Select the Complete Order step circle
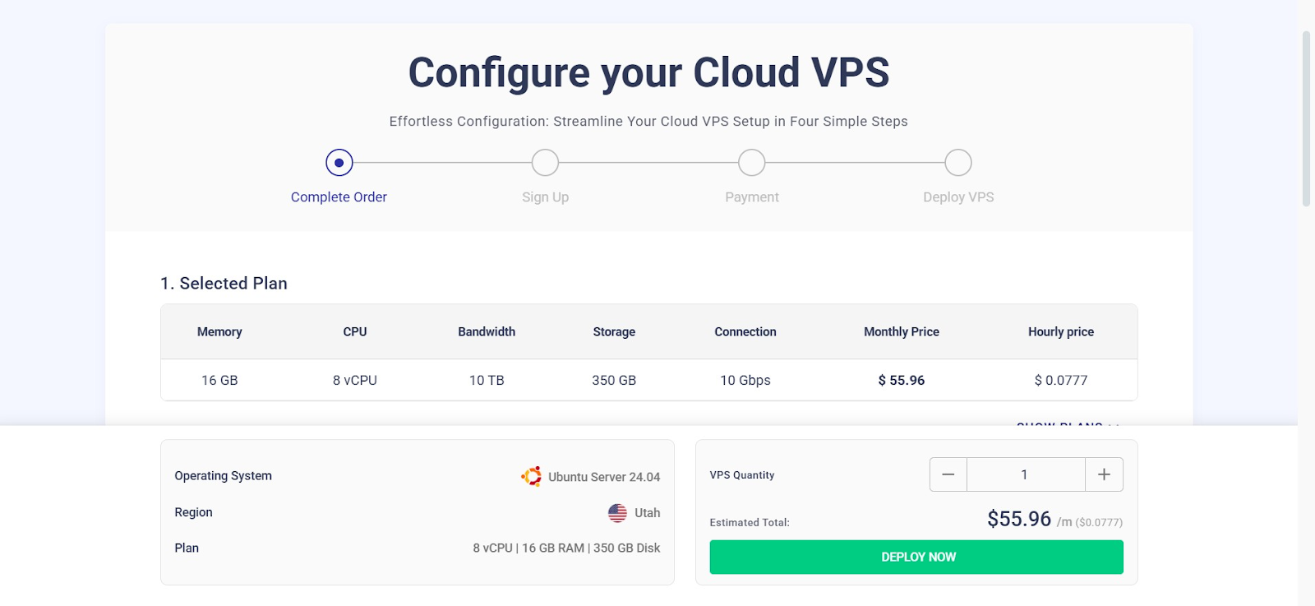The image size is (1315, 606). pyautogui.click(x=339, y=163)
